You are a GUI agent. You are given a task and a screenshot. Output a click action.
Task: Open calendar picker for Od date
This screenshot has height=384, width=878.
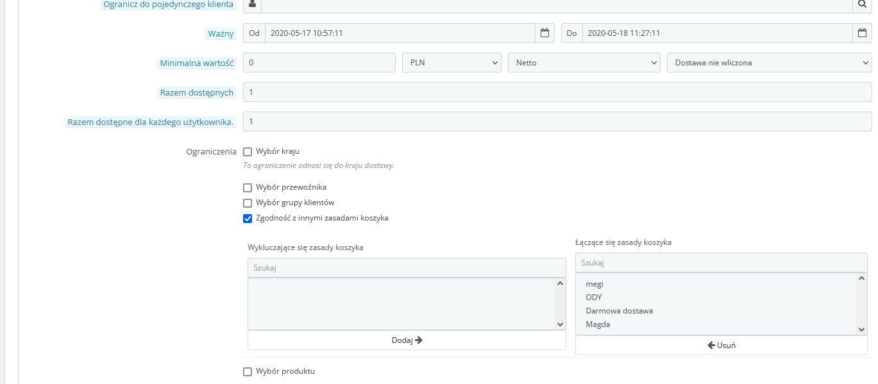(545, 33)
